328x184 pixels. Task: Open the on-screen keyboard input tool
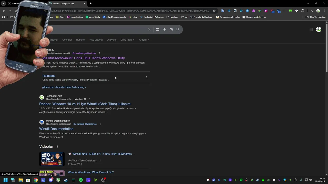pos(157,29)
